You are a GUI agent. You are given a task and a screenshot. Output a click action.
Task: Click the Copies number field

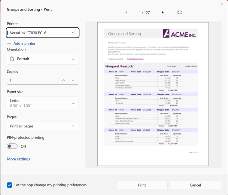[33, 80]
